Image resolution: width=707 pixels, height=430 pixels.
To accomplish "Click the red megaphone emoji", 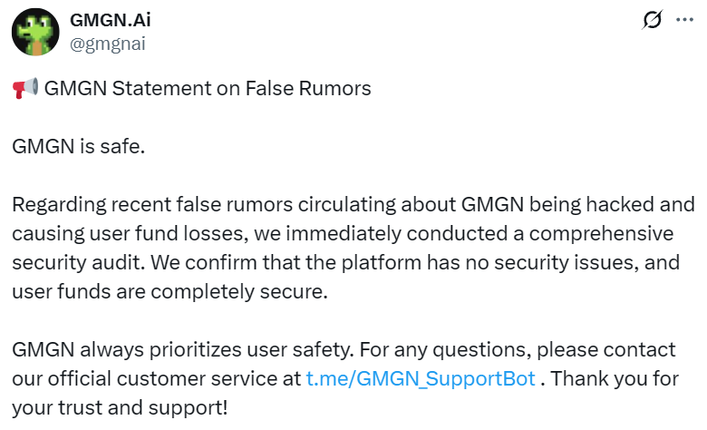I will pyautogui.click(x=24, y=89).
